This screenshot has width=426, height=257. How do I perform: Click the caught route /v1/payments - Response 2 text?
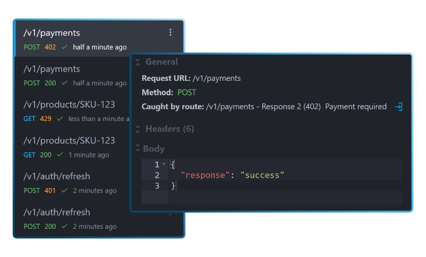click(263, 107)
